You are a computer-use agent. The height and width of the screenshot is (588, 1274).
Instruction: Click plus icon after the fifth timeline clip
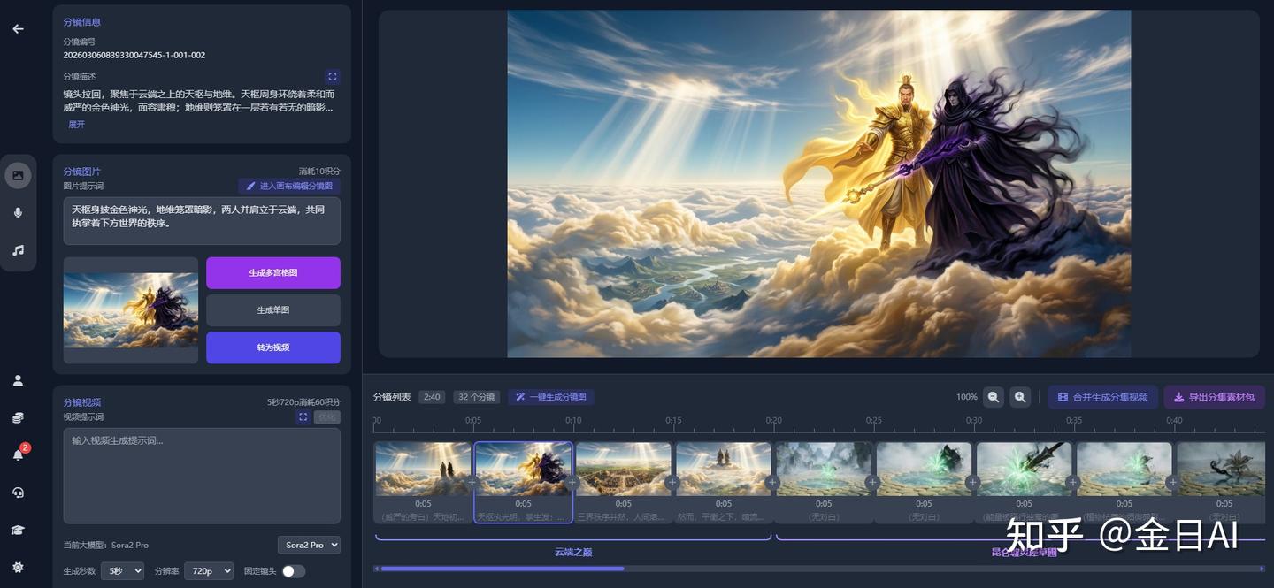click(x=872, y=482)
